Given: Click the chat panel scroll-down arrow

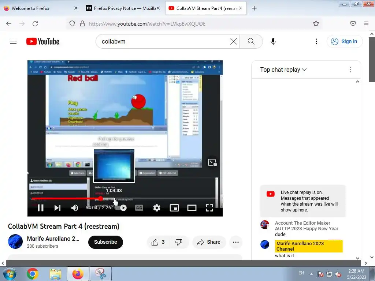Looking at the screenshot, I should (x=357, y=258).
